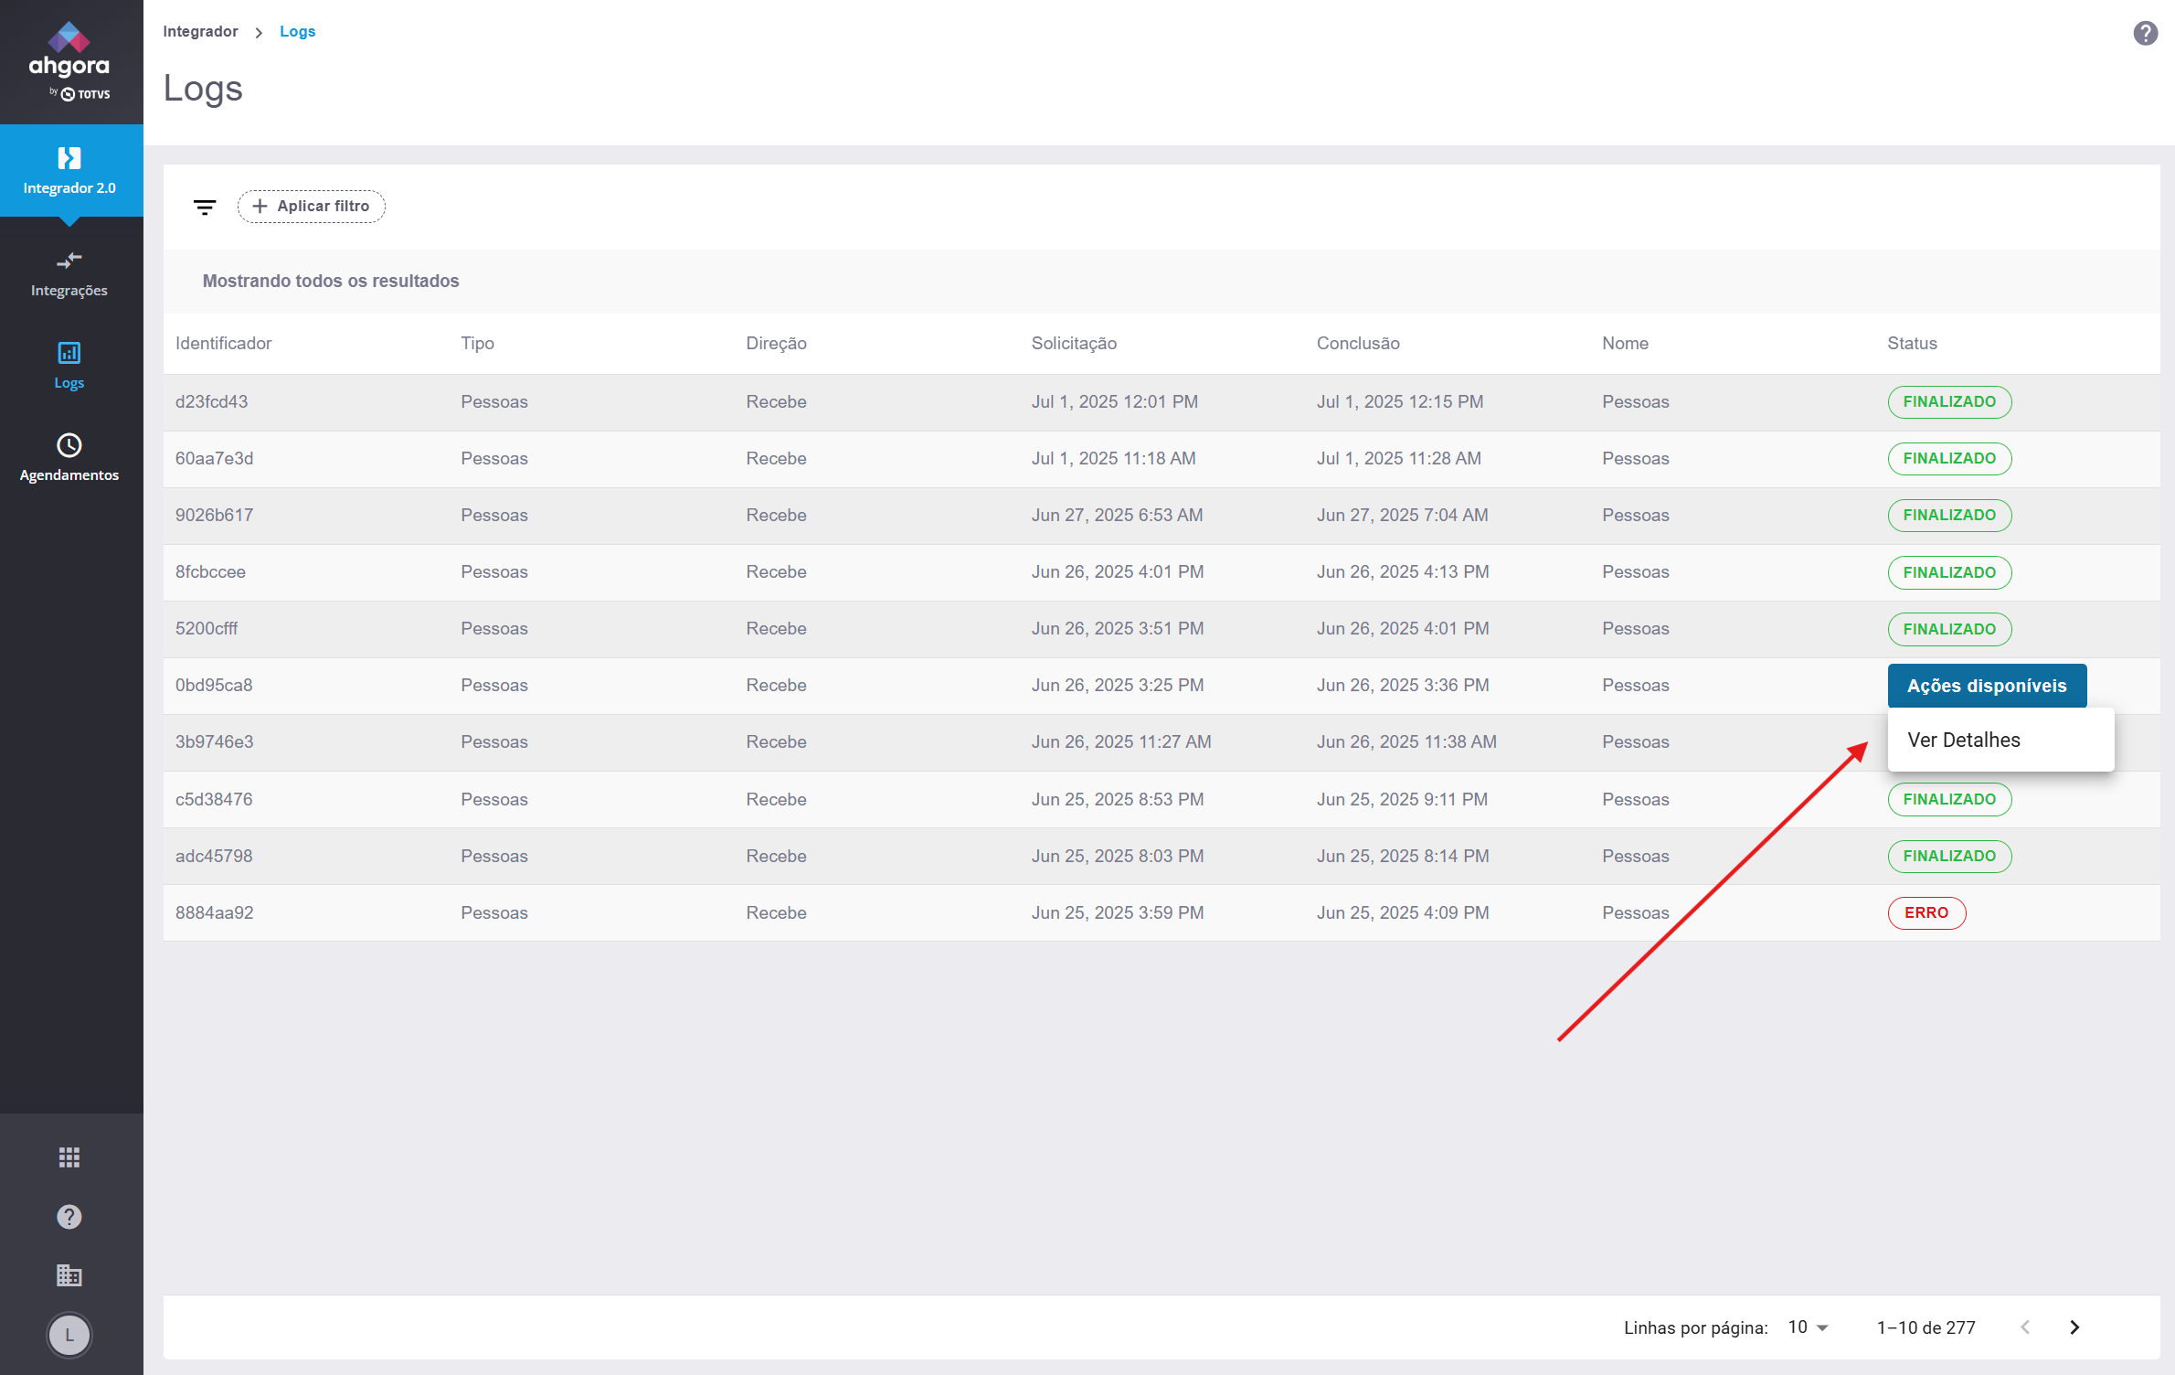This screenshot has width=2175, height=1375.
Task: Click the Integrador breadcrumb link
Action: coord(200,32)
